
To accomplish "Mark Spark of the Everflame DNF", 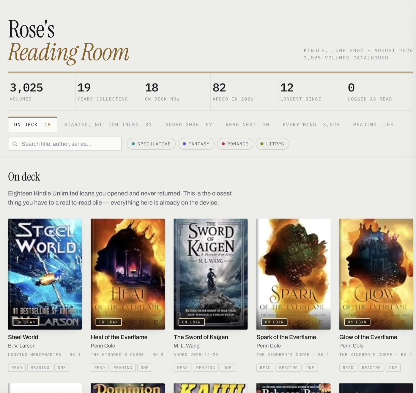I will (x=310, y=368).
